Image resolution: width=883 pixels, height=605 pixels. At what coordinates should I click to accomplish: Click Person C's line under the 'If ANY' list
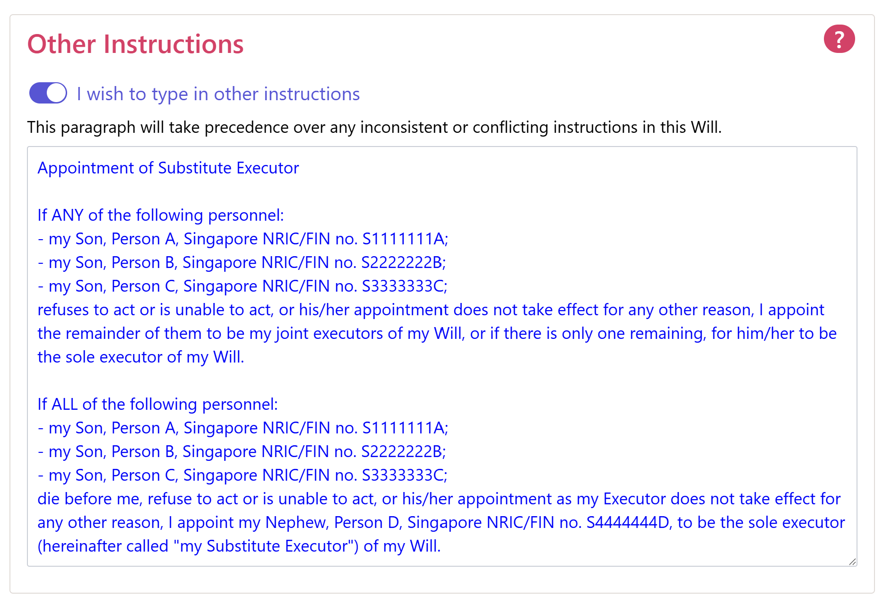point(242,286)
